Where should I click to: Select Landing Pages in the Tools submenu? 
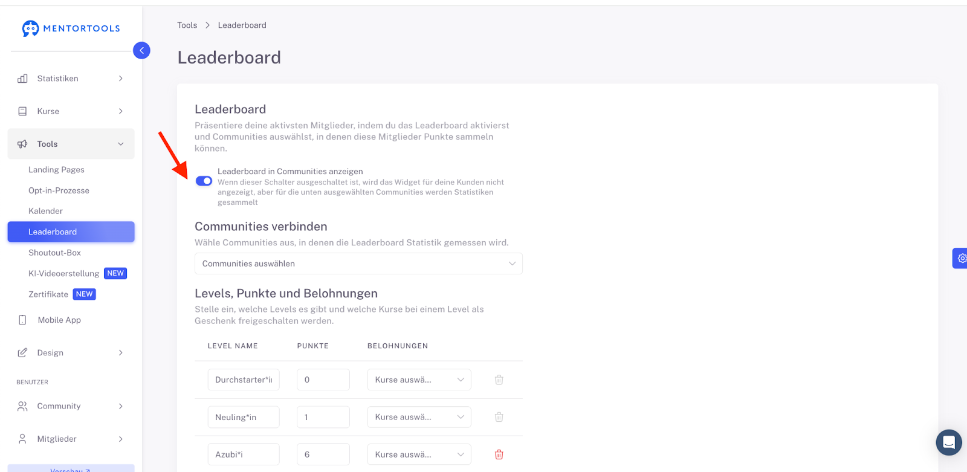click(56, 170)
